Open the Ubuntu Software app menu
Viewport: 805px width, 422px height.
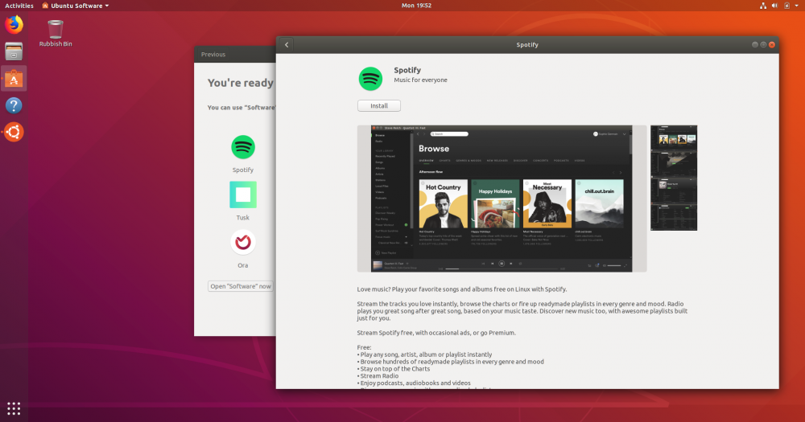click(x=76, y=6)
